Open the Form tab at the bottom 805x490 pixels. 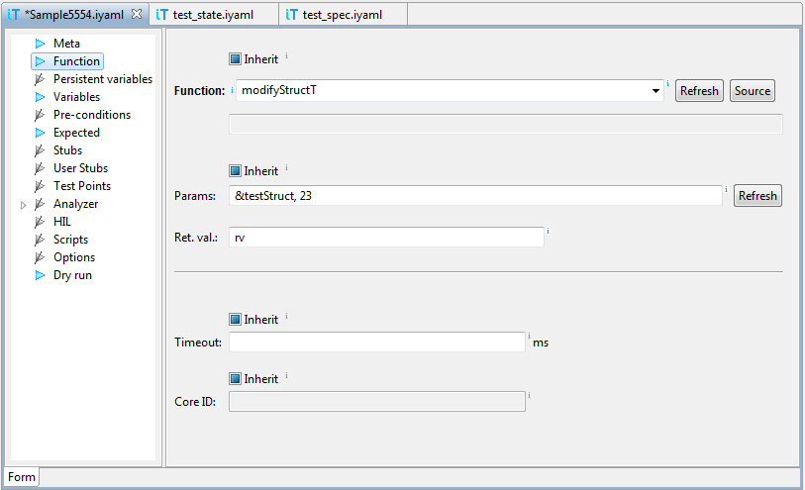[22, 477]
